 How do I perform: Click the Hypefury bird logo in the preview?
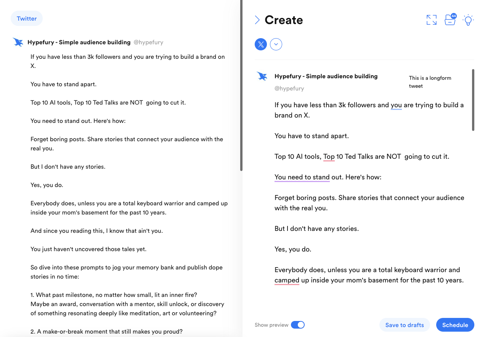[262, 76]
